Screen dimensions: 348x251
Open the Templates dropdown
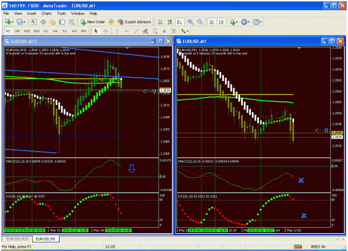(257, 22)
